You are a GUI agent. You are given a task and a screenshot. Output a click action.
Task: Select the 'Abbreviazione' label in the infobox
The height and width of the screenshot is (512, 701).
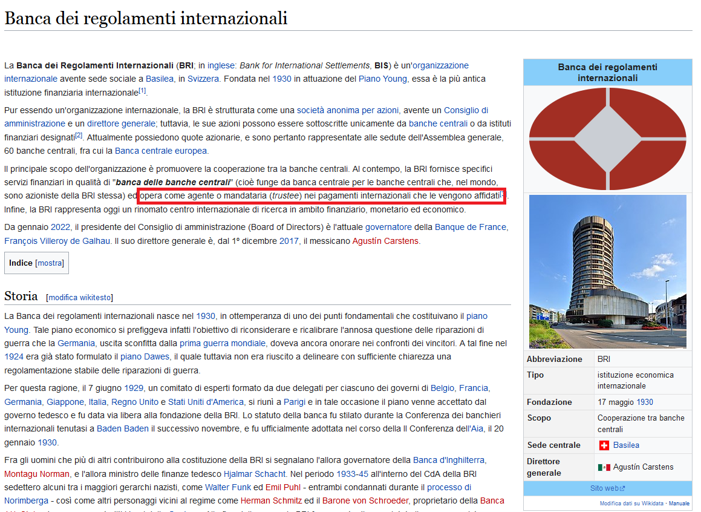(555, 359)
